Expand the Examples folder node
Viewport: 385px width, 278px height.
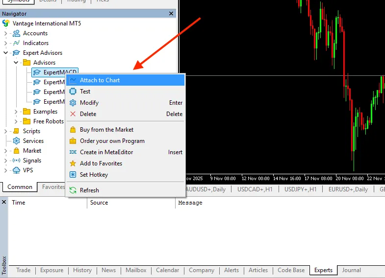click(x=16, y=112)
